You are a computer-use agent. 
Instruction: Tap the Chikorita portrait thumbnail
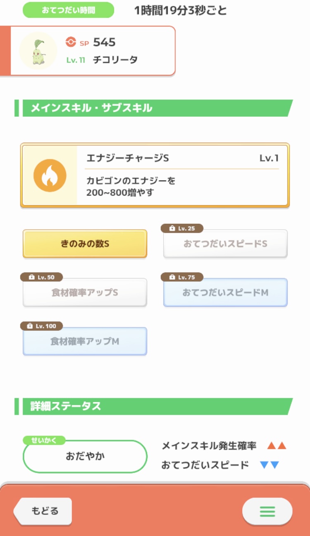[x=38, y=51]
